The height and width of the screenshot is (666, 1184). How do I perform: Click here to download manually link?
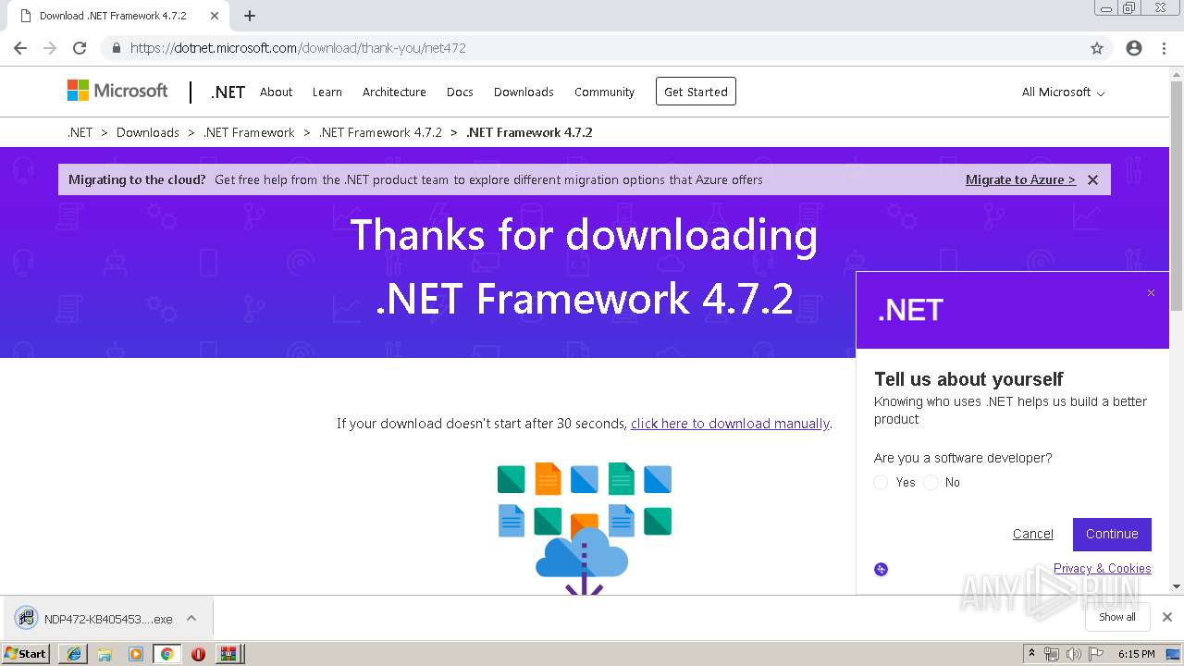(x=730, y=424)
